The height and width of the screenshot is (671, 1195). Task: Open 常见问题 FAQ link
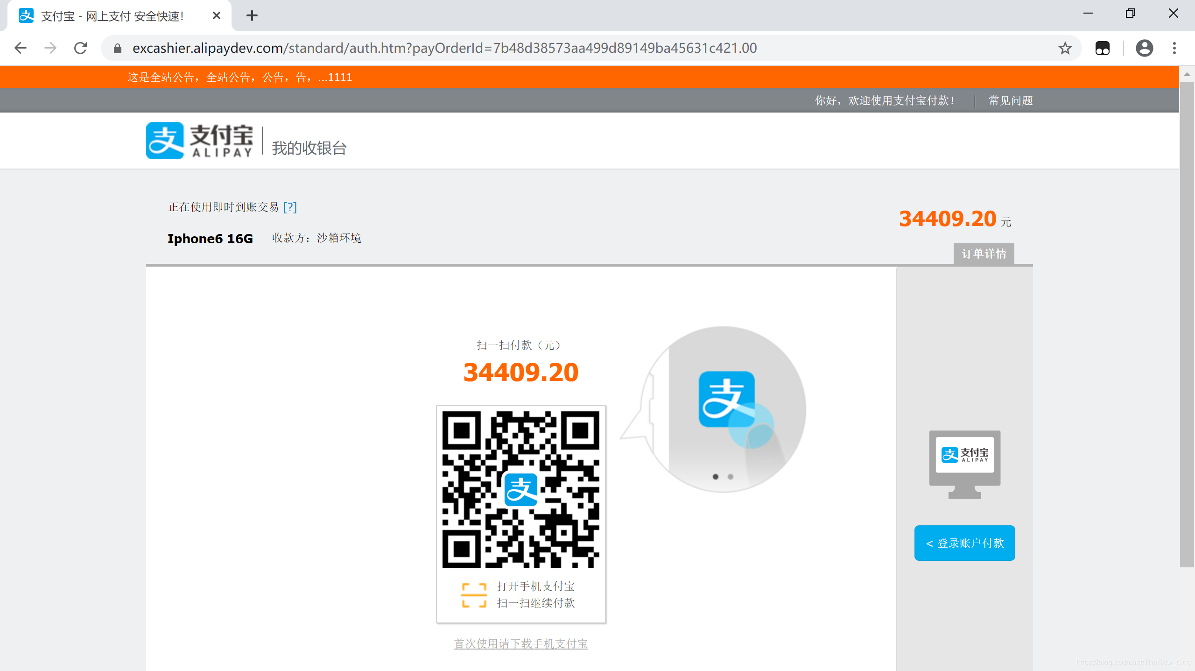point(1010,100)
